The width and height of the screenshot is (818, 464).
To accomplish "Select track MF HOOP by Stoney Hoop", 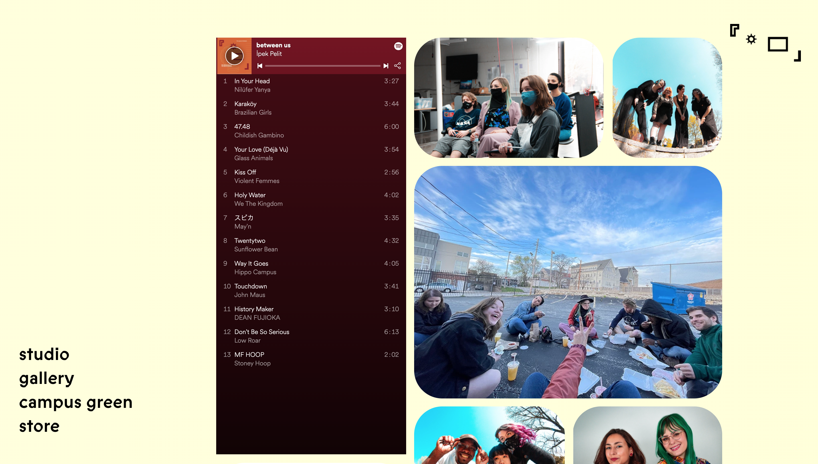I will point(249,355).
